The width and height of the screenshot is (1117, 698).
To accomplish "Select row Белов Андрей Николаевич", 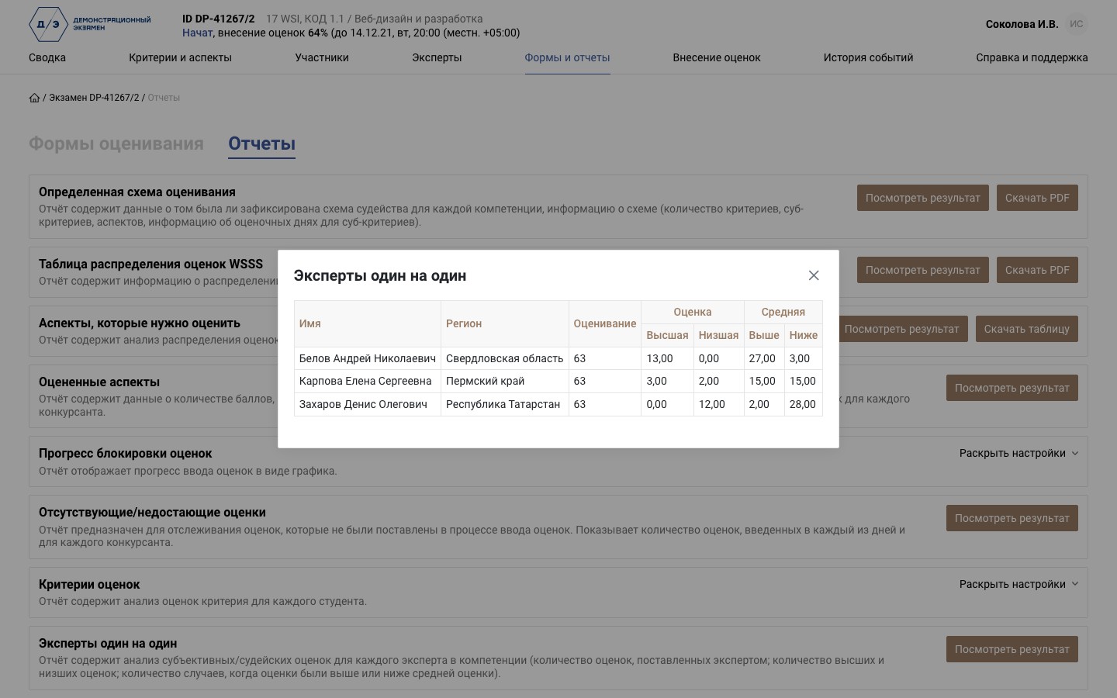I will tap(558, 358).
